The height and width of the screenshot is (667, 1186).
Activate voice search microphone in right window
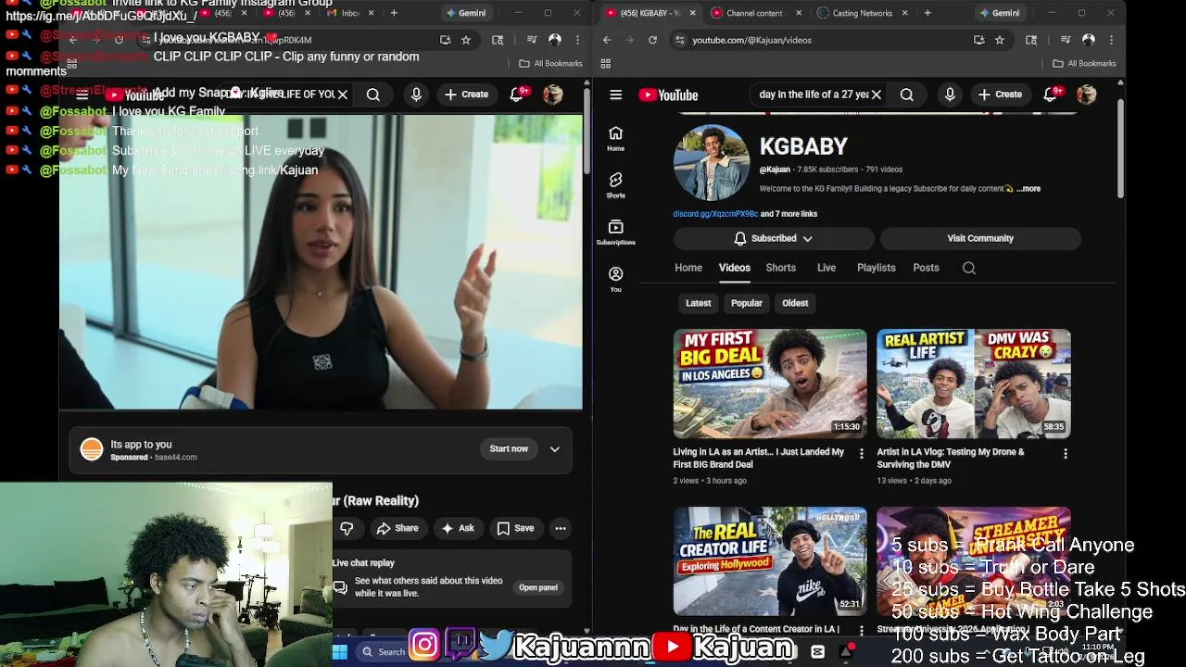coord(950,94)
